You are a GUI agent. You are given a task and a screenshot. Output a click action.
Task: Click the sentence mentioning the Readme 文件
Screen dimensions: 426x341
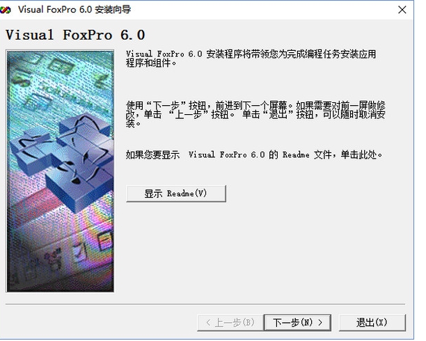(254, 154)
